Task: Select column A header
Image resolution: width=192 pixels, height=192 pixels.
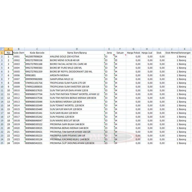Action: (x=8, y=49)
